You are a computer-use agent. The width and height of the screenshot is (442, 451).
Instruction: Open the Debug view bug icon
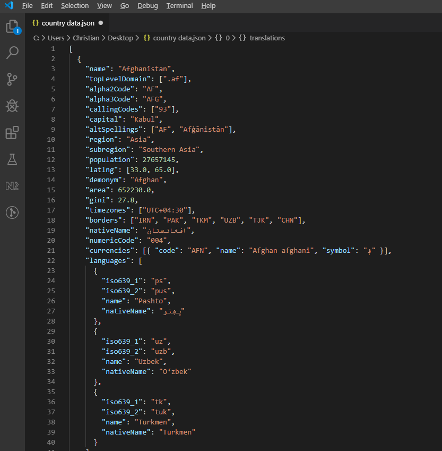[12, 106]
